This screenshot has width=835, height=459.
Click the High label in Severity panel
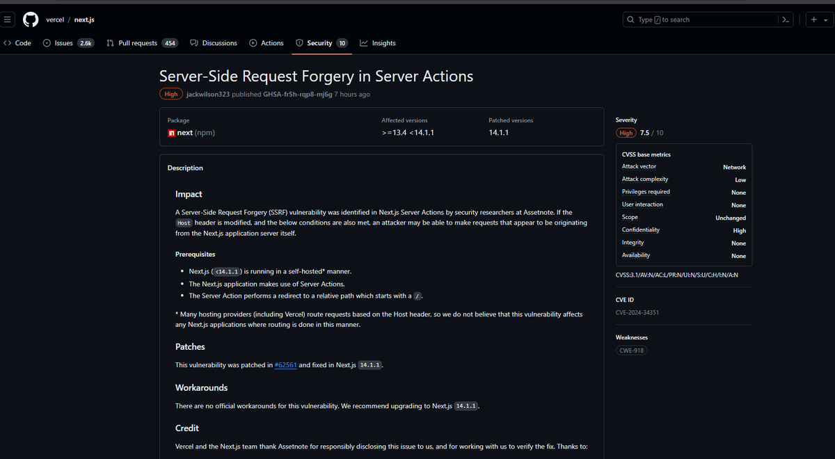[x=626, y=133]
